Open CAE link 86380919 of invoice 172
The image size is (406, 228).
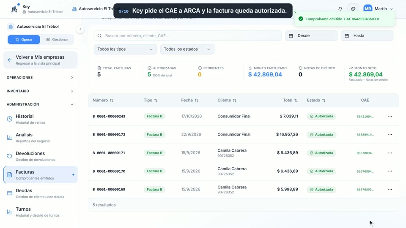point(365,135)
